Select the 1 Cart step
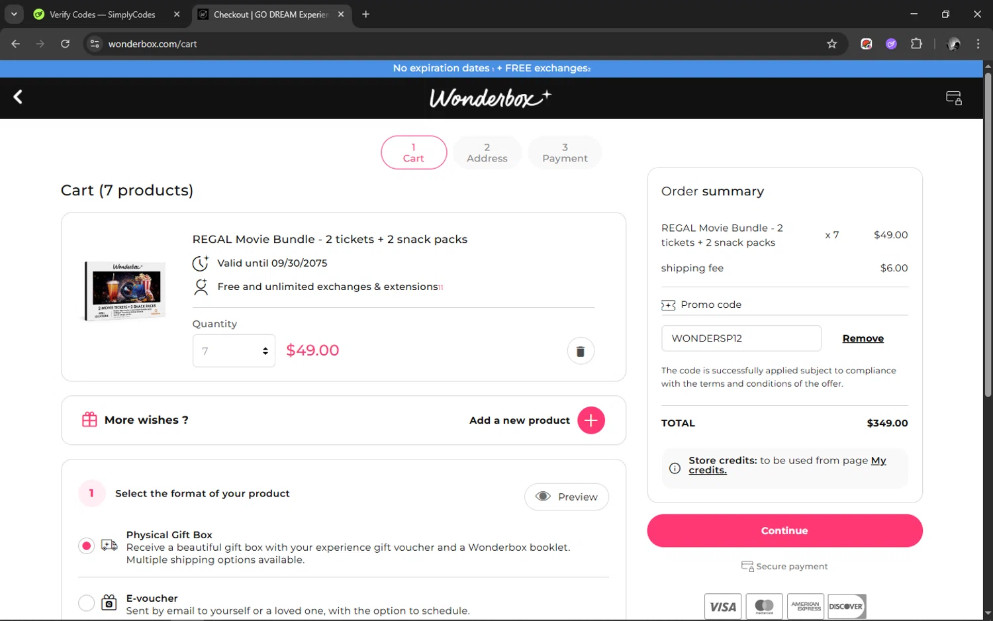This screenshot has width=993, height=621. pos(414,152)
